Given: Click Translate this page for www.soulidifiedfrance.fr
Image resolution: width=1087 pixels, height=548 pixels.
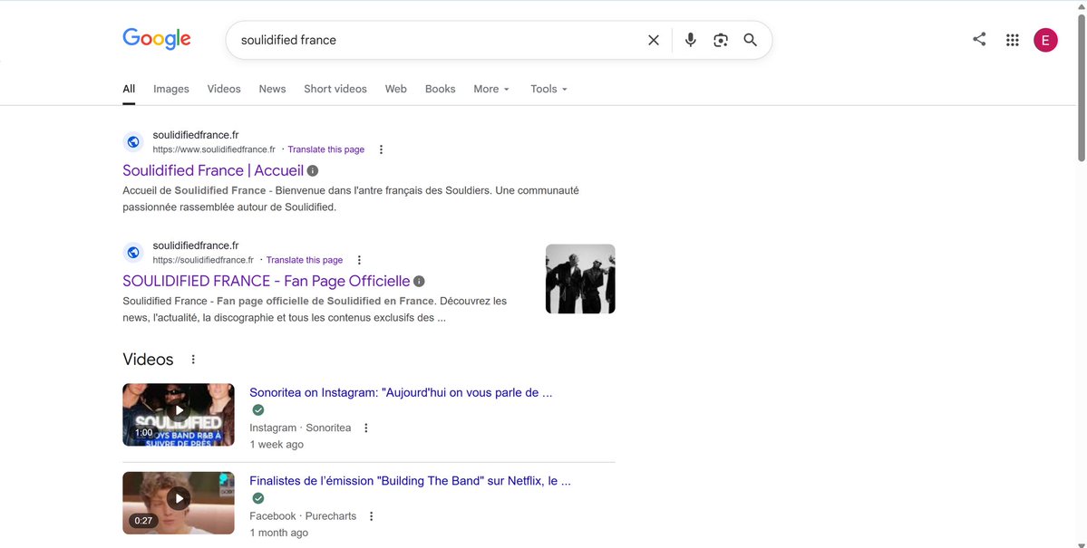Looking at the screenshot, I should pyautogui.click(x=325, y=149).
